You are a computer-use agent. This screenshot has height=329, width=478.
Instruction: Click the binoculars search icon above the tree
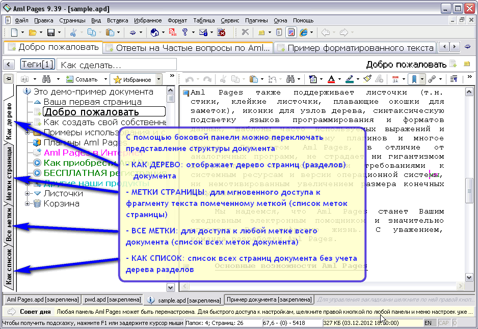(46, 79)
